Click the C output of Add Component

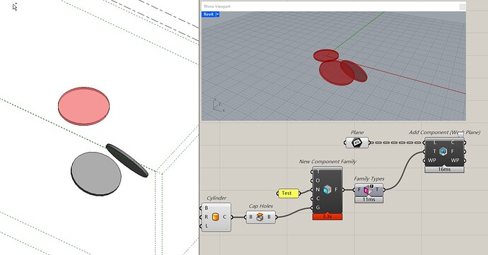(x=453, y=143)
